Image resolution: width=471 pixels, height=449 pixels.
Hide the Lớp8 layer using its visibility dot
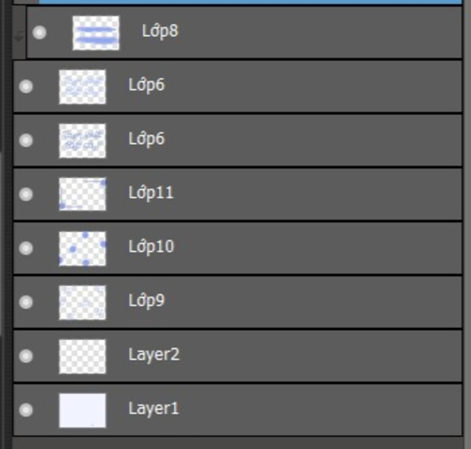point(40,33)
